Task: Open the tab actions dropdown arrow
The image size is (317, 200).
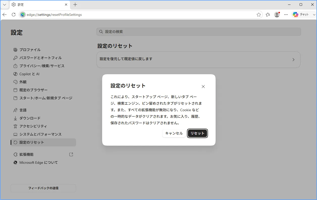Action: tap(5, 5)
